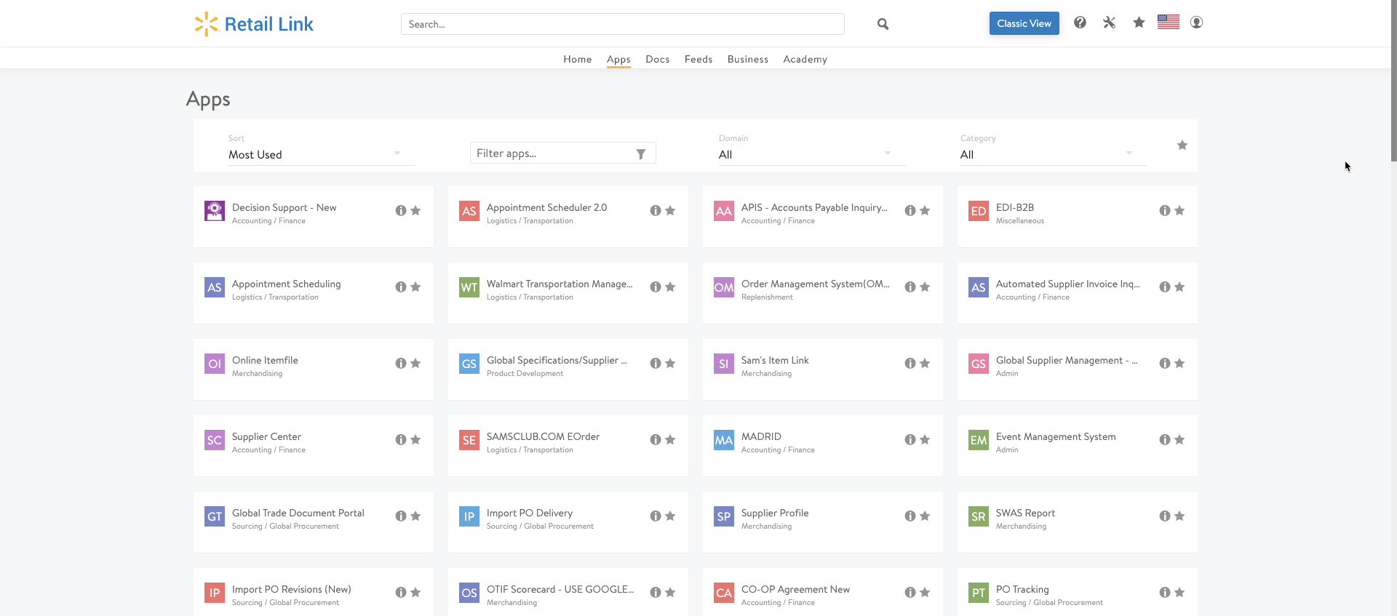
Task: Open the CO-OP Agreement New app
Action: click(x=795, y=589)
